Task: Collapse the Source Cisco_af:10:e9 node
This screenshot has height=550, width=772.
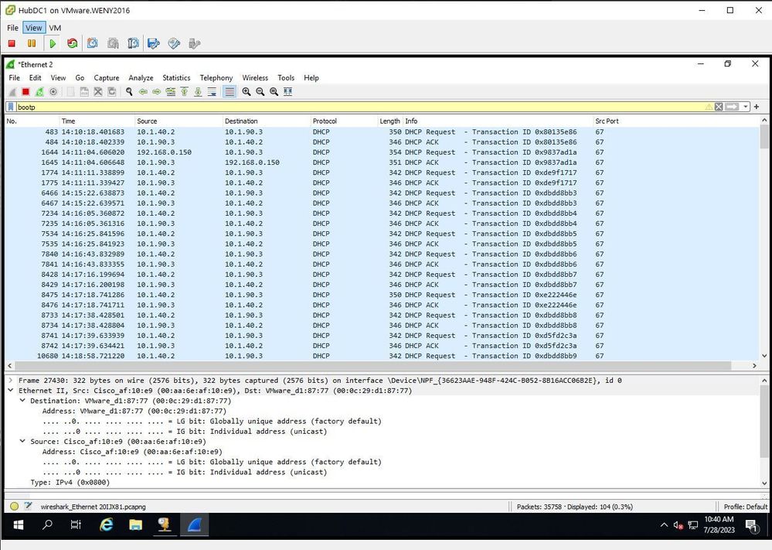Action: (22, 442)
